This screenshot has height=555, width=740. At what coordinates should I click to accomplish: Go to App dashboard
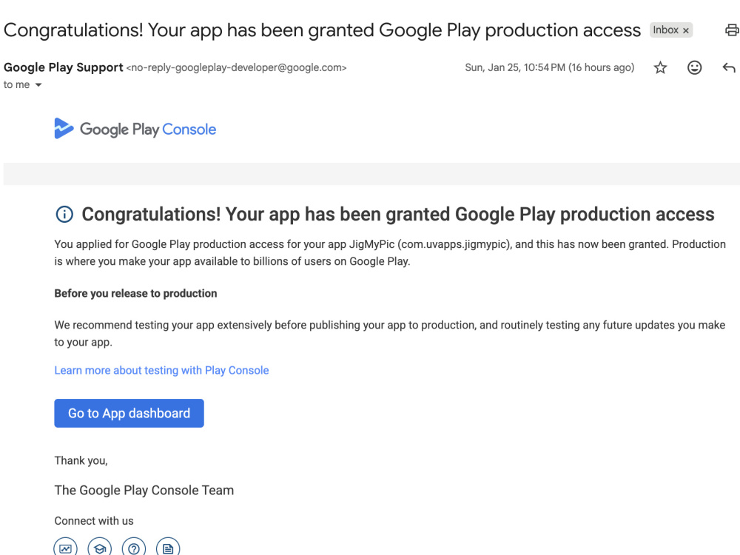[129, 413]
